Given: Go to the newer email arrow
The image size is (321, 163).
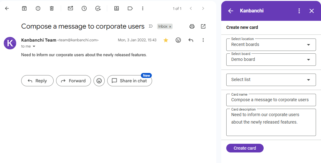Looking at the screenshot, I should pos(191,8).
